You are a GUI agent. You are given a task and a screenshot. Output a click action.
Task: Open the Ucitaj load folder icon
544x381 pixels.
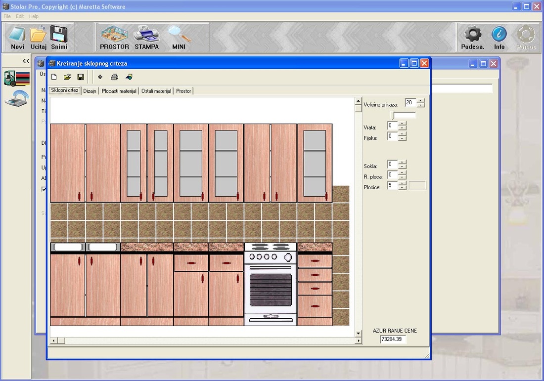38,37
